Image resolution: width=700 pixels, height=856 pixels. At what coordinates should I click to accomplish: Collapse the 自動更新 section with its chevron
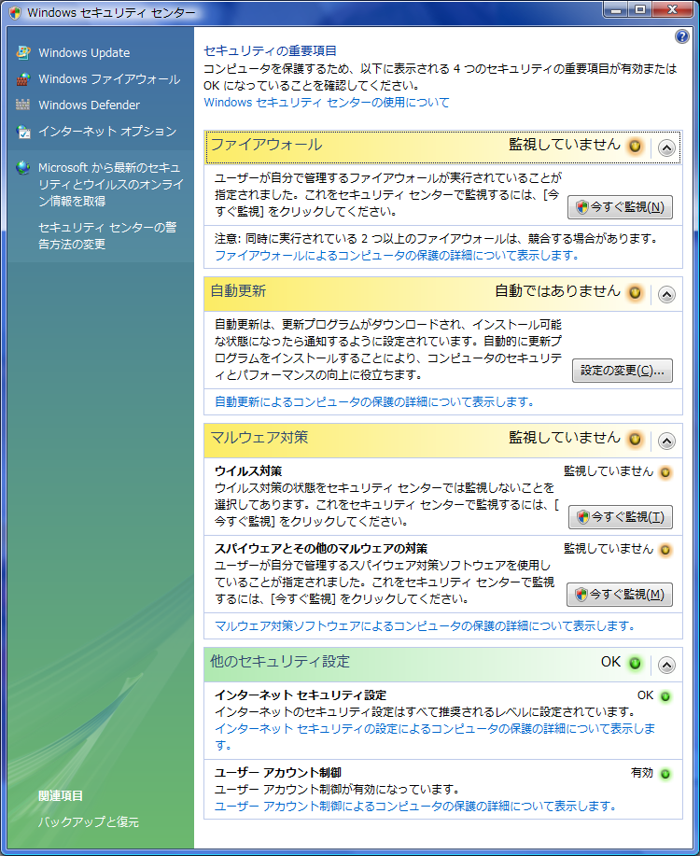tap(666, 294)
